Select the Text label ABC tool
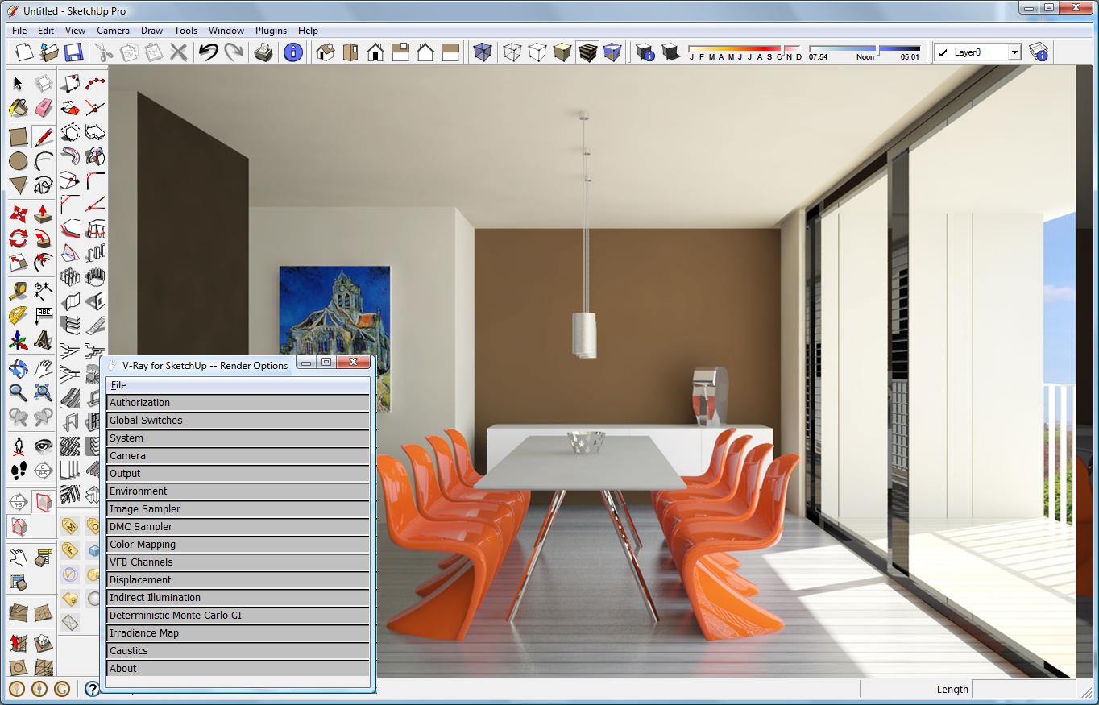This screenshot has width=1099, height=705. pyautogui.click(x=44, y=315)
